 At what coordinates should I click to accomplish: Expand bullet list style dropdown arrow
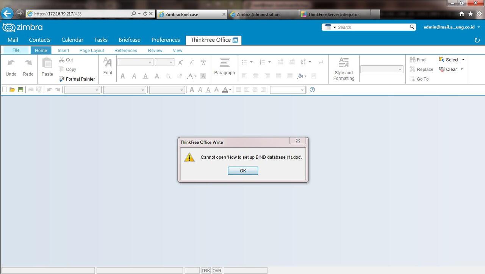251,62
